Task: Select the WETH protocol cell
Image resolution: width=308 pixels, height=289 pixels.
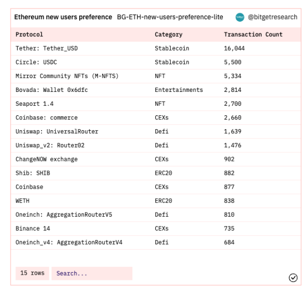Action: pos(22,201)
